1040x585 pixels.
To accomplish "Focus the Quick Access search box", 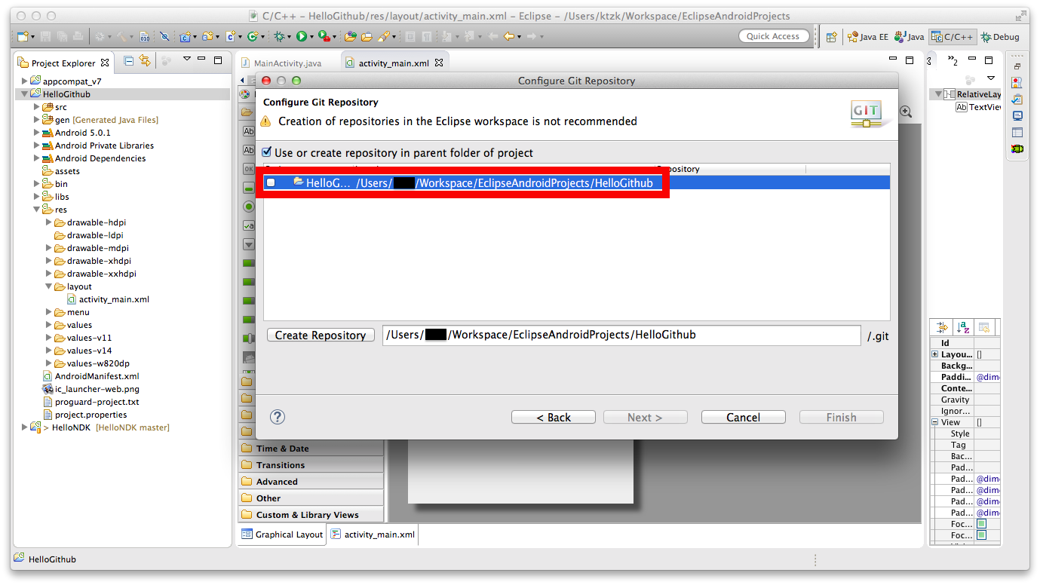I will click(773, 36).
